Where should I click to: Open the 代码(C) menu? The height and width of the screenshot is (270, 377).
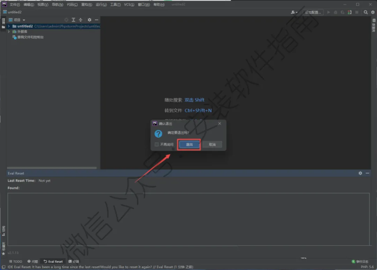pyautogui.click(x=72, y=5)
